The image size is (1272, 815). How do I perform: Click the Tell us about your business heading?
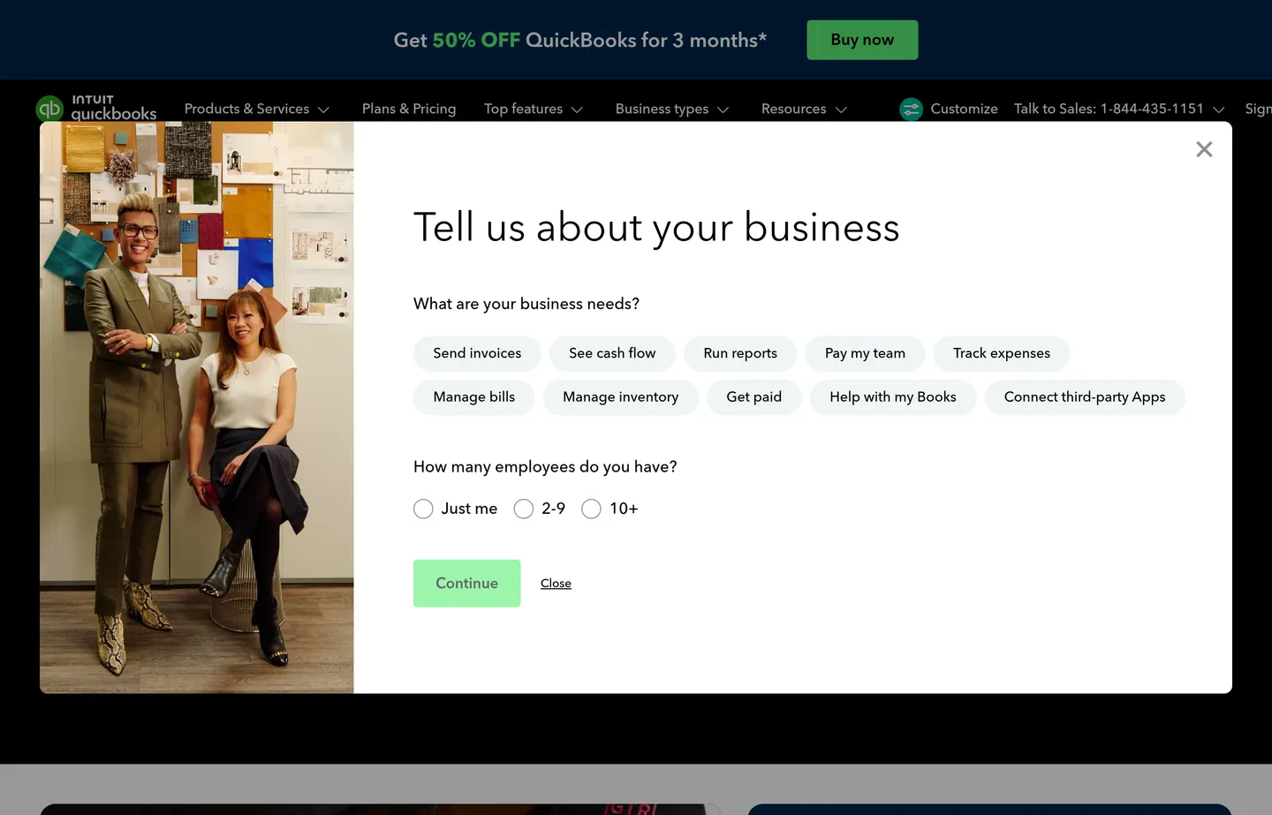pos(656,228)
